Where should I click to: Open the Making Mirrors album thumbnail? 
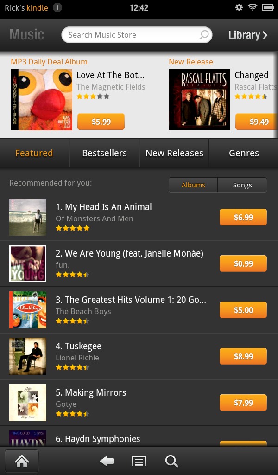click(28, 403)
